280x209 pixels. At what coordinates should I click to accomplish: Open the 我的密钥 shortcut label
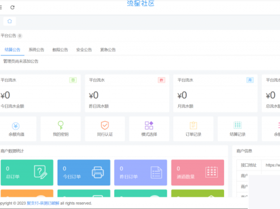(x=61, y=134)
